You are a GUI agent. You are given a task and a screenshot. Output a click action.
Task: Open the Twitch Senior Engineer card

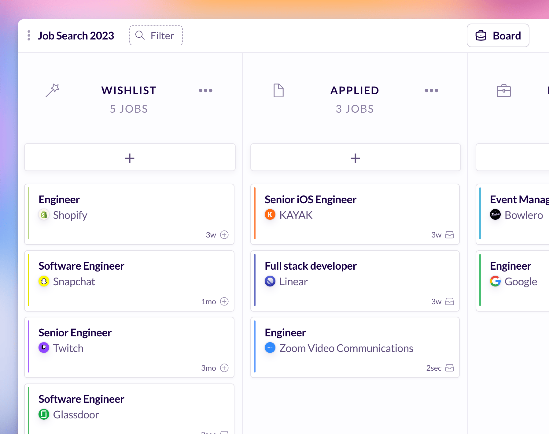point(129,347)
